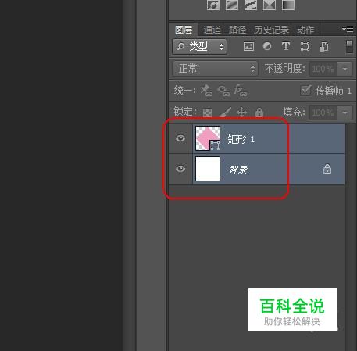The height and width of the screenshot is (351, 357).
Task: Open the 正常 blend mode dropdown
Action: [x=215, y=69]
